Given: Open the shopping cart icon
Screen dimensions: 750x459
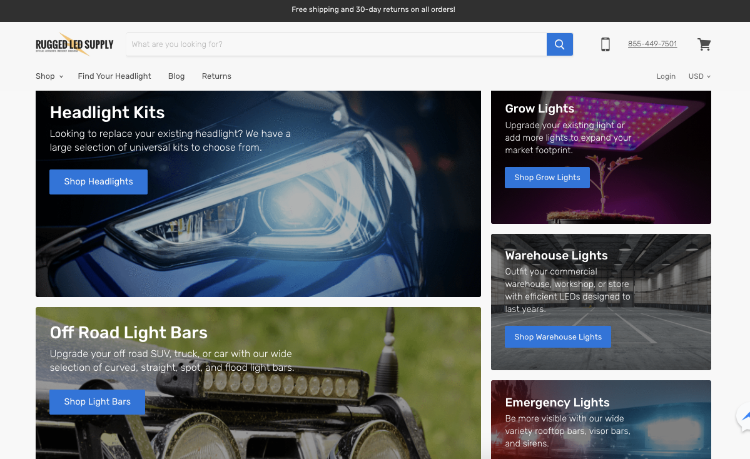Looking at the screenshot, I should pyautogui.click(x=704, y=44).
